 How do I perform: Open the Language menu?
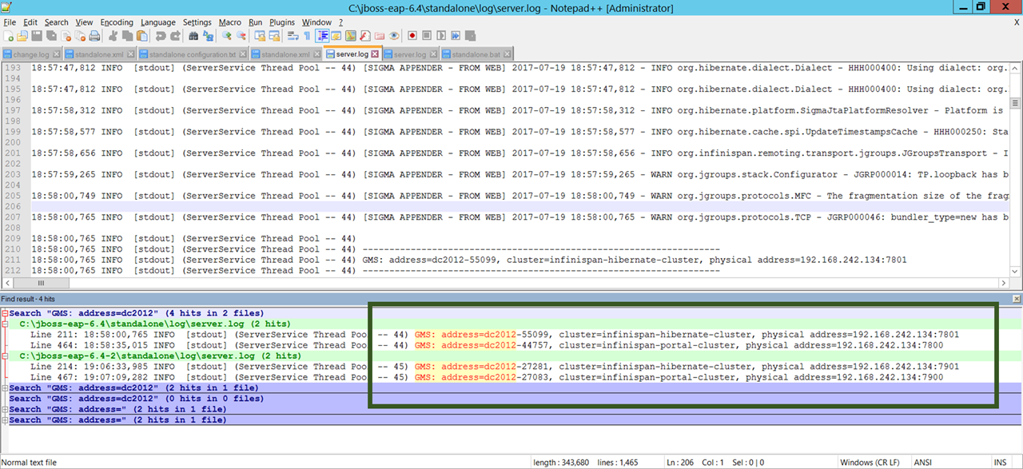pos(158,22)
